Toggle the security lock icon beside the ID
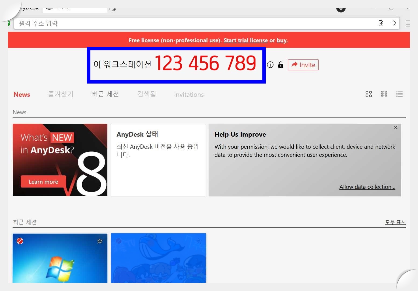This screenshot has width=418, height=291. tap(281, 65)
